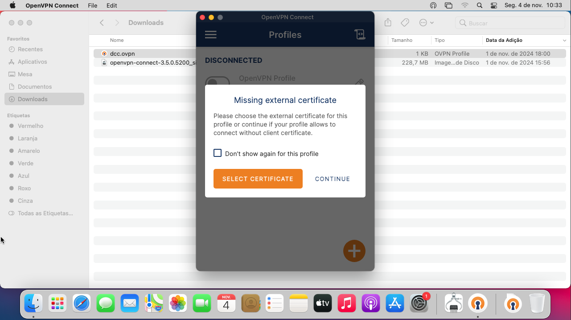The image size is (571, 320).
Task: Open Messages from the Dock
Action: tap(106, 304)
